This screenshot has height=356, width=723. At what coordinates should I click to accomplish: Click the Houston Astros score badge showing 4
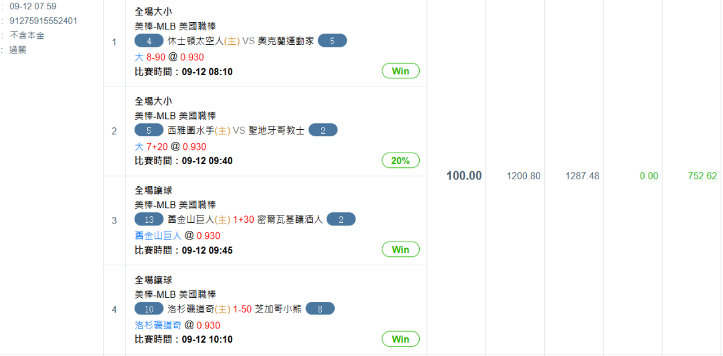(149, 41)
